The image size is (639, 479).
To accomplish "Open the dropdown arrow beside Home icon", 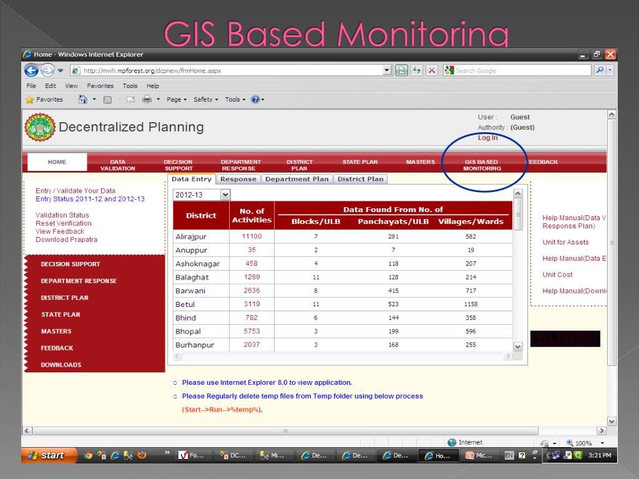I will (94, 99).
